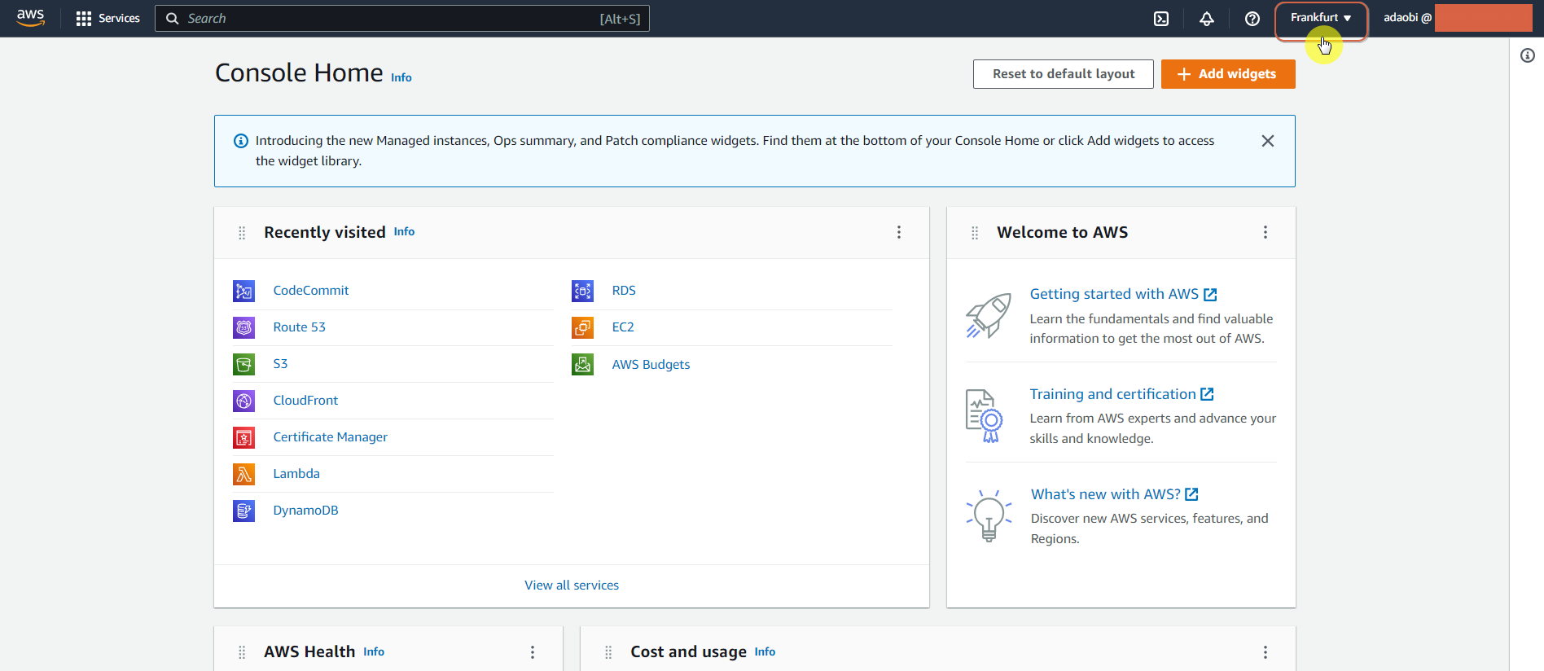This screenshot has width=1544, height=671.
Task: Dismiss the new widgets info banner
Action: point(1268,141)
